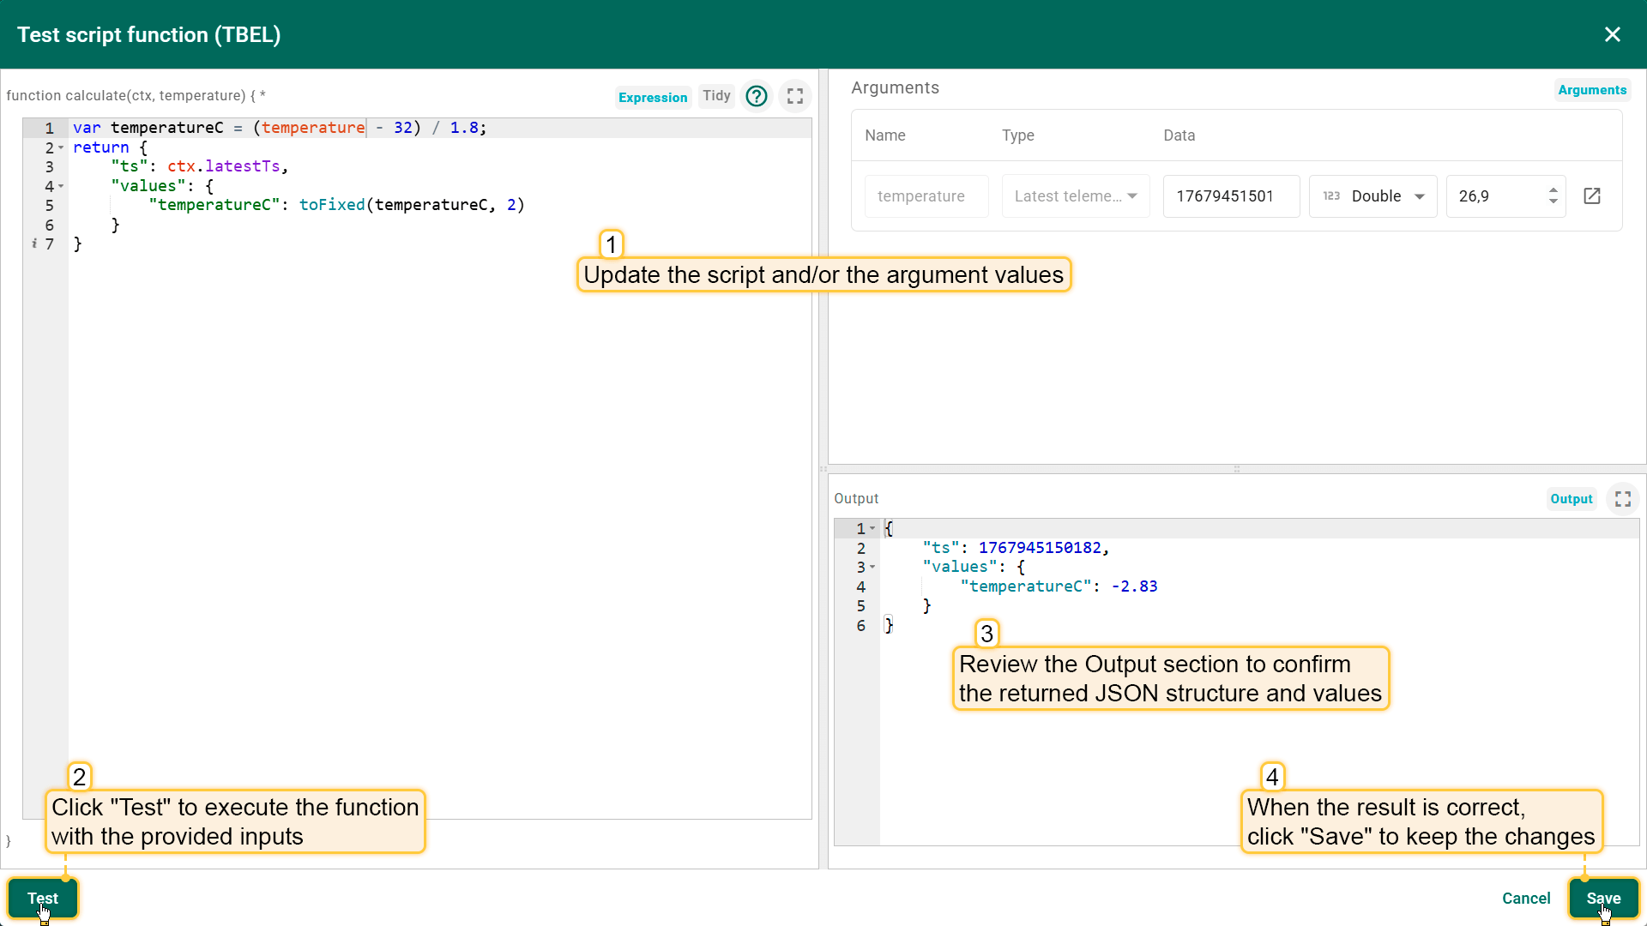This screenshot has width=1647, height=926.
Task: Open temperature value in expanded editor
Action: [1591, 196]
